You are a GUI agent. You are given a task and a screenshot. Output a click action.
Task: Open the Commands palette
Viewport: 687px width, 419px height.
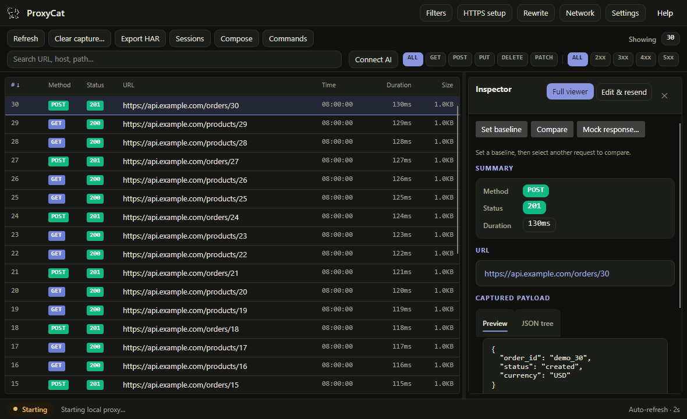[x=288, y=38]
